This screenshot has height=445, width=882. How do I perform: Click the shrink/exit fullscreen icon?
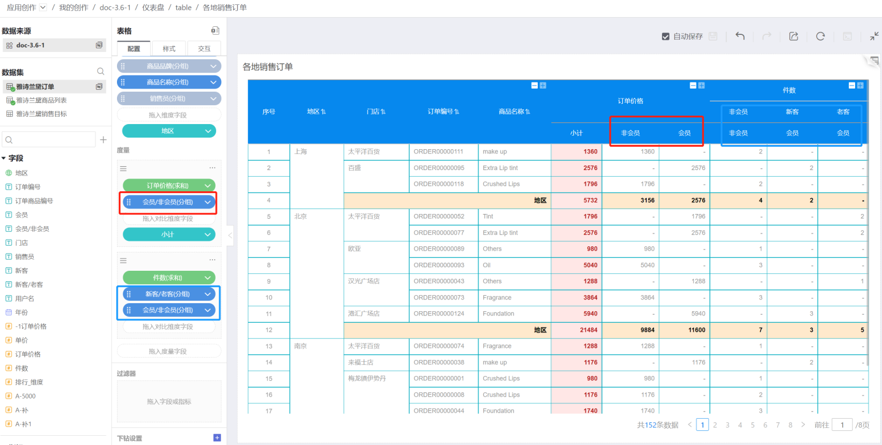pyautogui.click(x=874, y=36)
